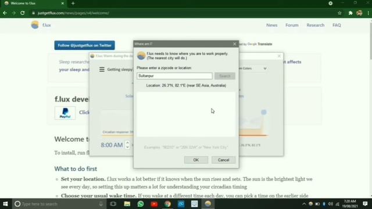The height and width of the screenshot is (209, 372).
Task: Open the network icon in system tray
Action: 337,204
